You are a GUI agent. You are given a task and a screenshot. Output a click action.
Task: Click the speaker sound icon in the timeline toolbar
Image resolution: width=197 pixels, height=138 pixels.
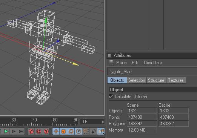click(x=94, y=131)
